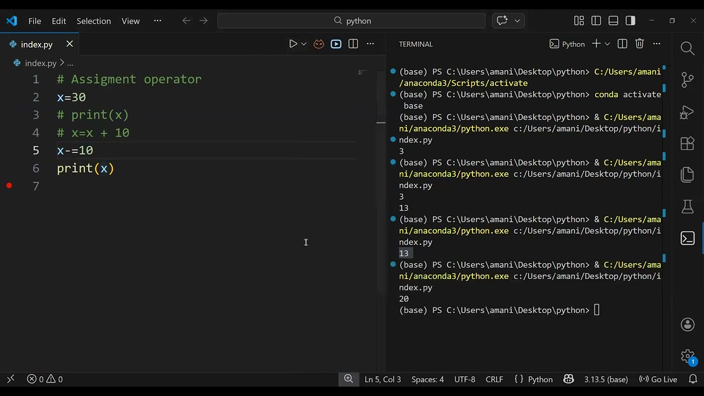This screenshot has height=396, width=704.
Task: Run file in interactive window icon
Action: pos(336,44)
